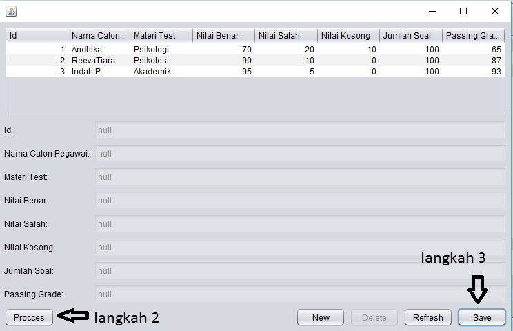Viewport: 513px width, 331px height.
Task: Click the Passing Grade input field
Action: pos(300,294)
